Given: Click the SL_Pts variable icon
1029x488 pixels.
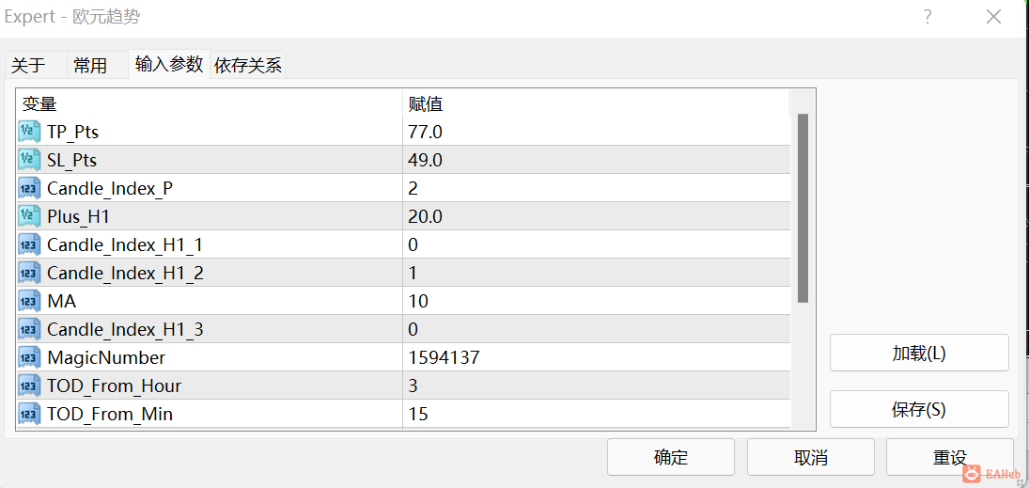Looking at the screenshot, I should pyautogui.click(x=29, y=160).
